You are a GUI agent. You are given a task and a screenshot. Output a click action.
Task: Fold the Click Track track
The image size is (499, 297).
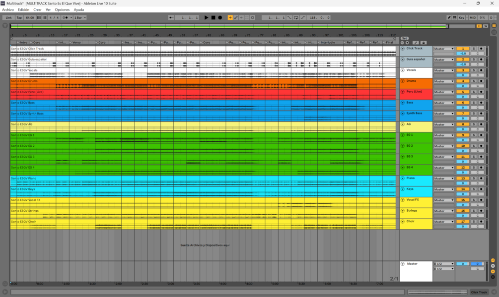pos(403,49)
